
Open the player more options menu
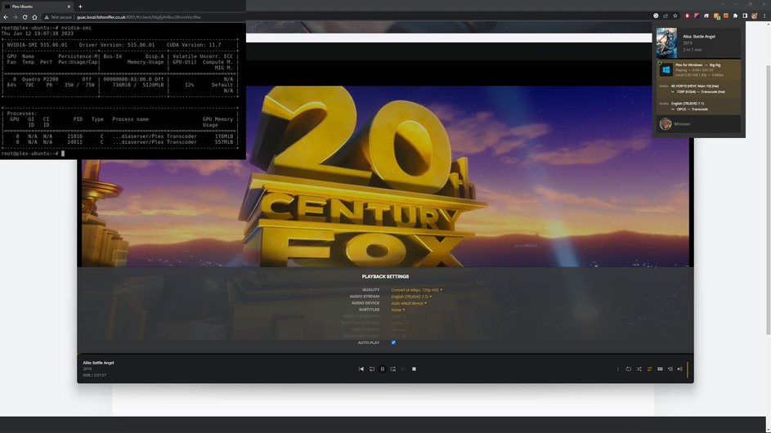pyautogui.click(x=618, y=369)
